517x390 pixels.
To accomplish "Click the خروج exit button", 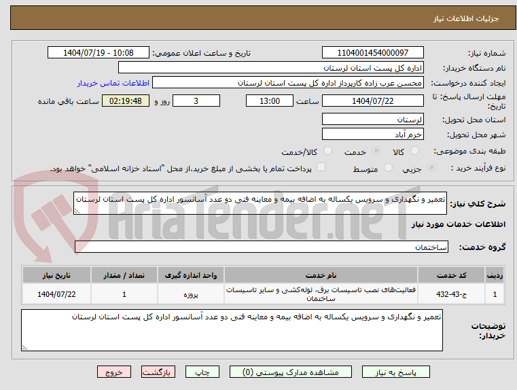I will [113, 372].
